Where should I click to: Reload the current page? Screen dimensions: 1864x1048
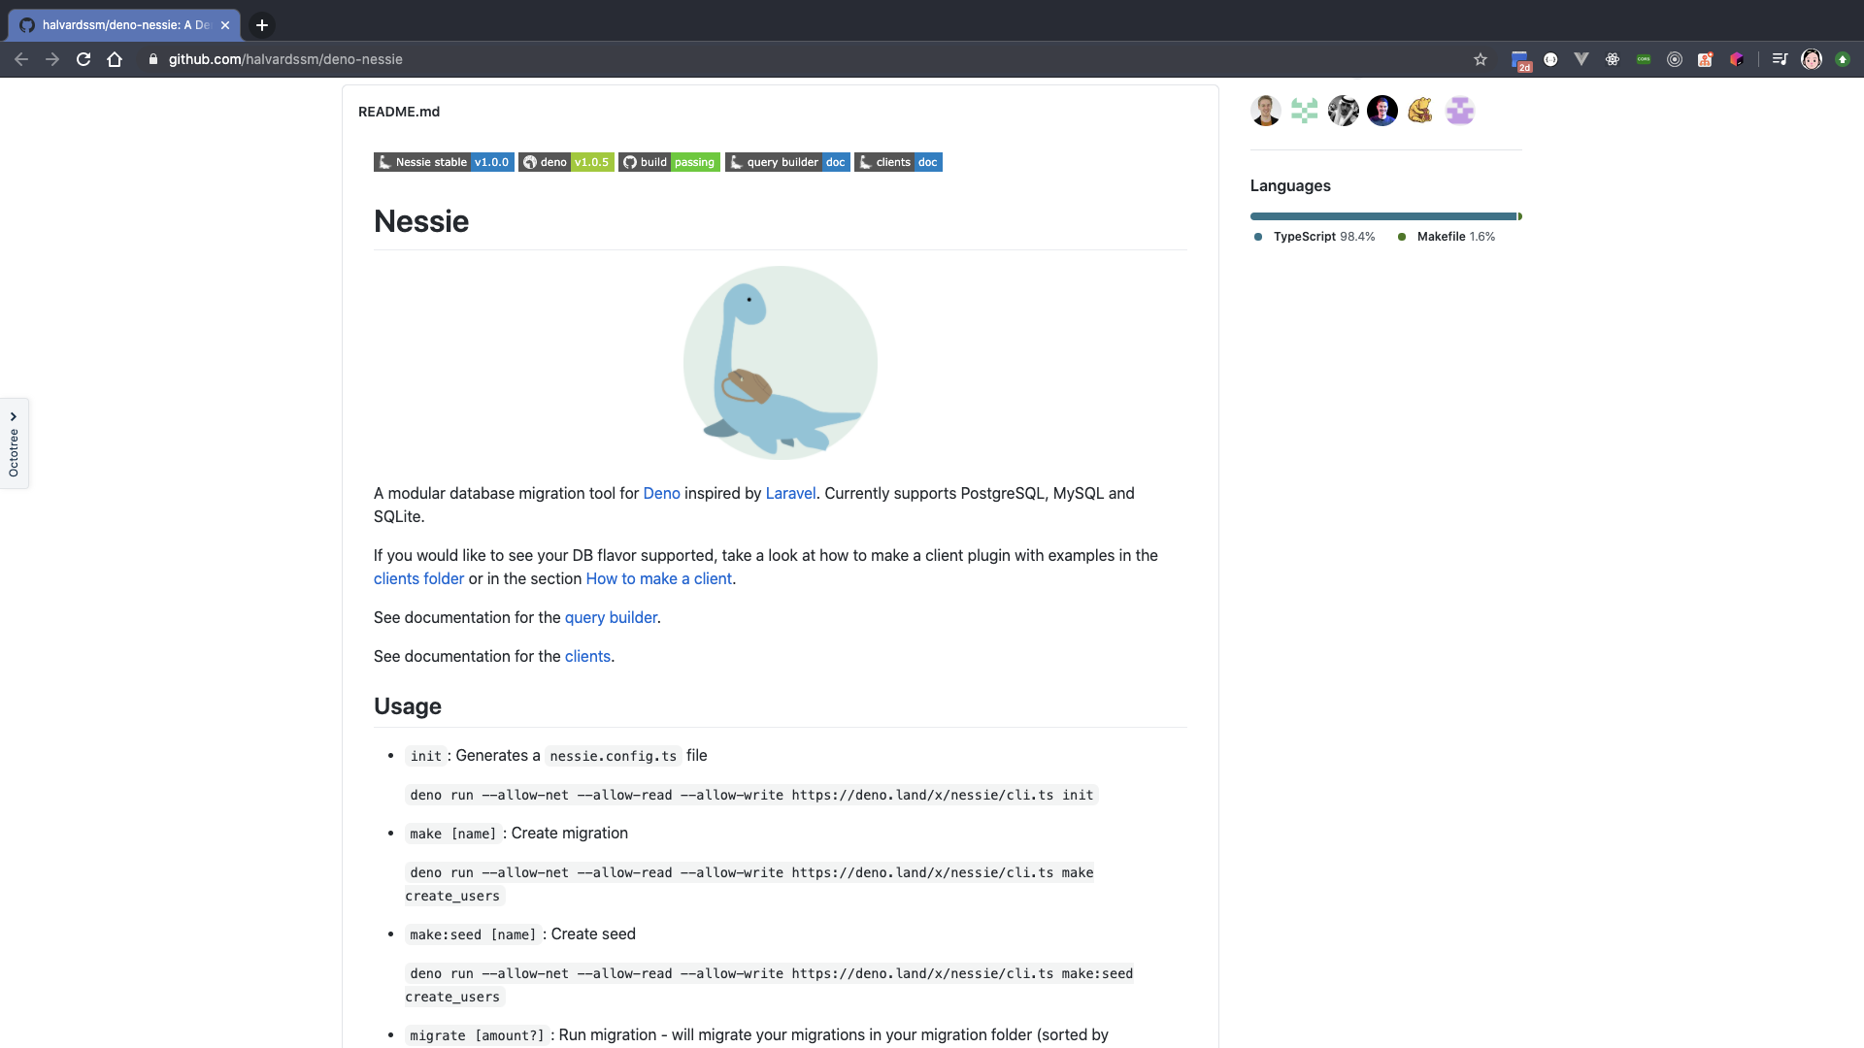(83, 59)
